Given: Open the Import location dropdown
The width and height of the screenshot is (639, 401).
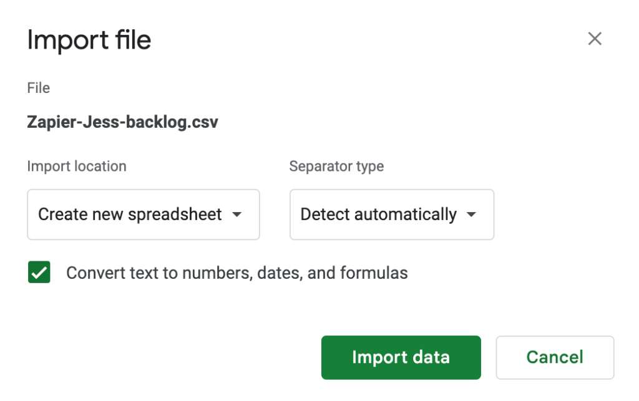Looking at the screenshot, I should click(x=143, y=215).
